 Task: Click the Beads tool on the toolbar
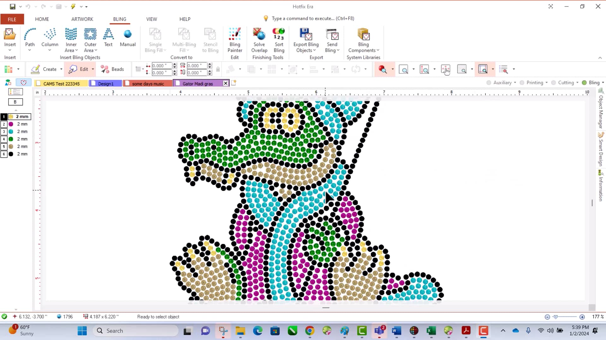pos(113,69)
